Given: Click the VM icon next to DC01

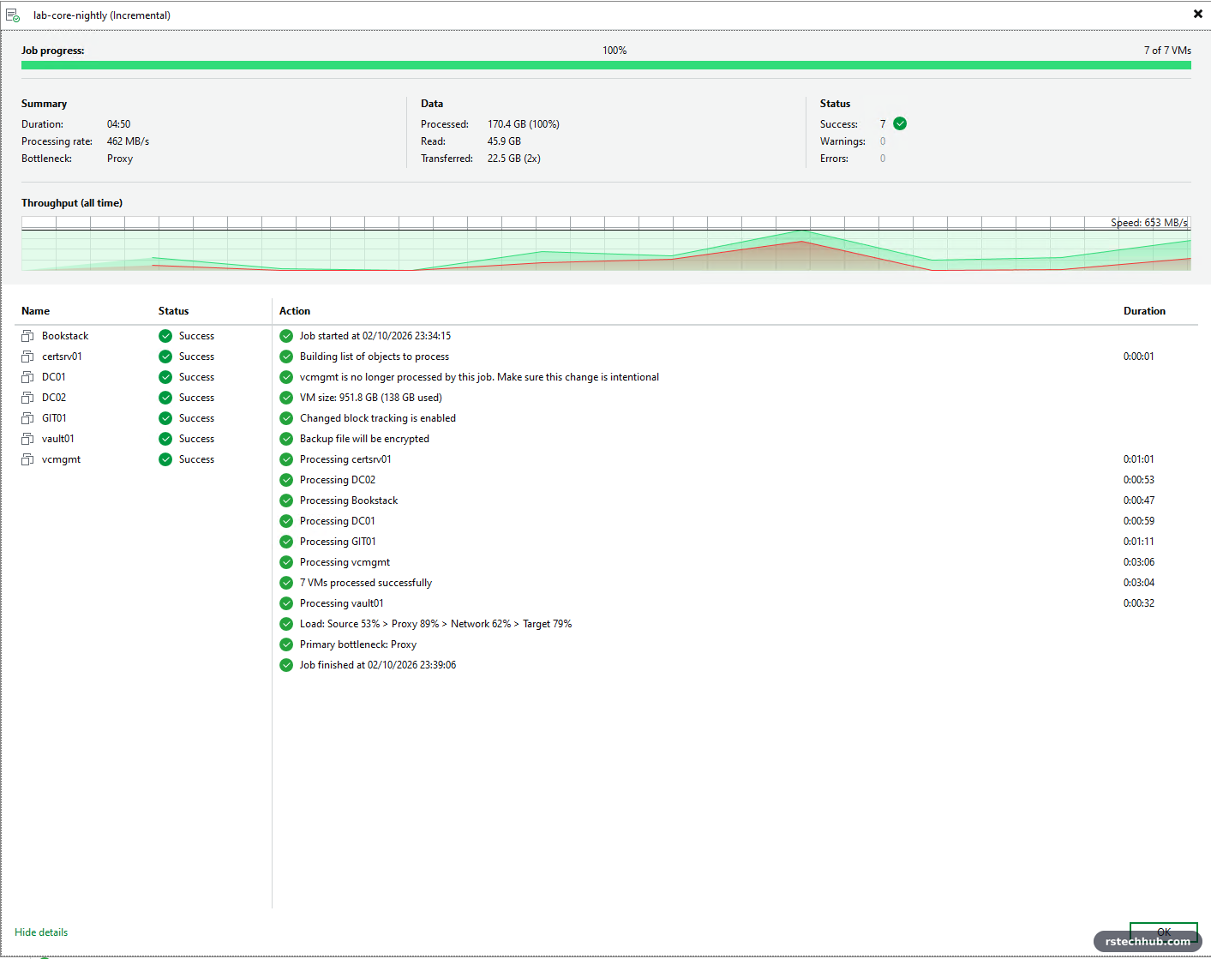Looking at the screenshot, I should (x=27, y=377).
